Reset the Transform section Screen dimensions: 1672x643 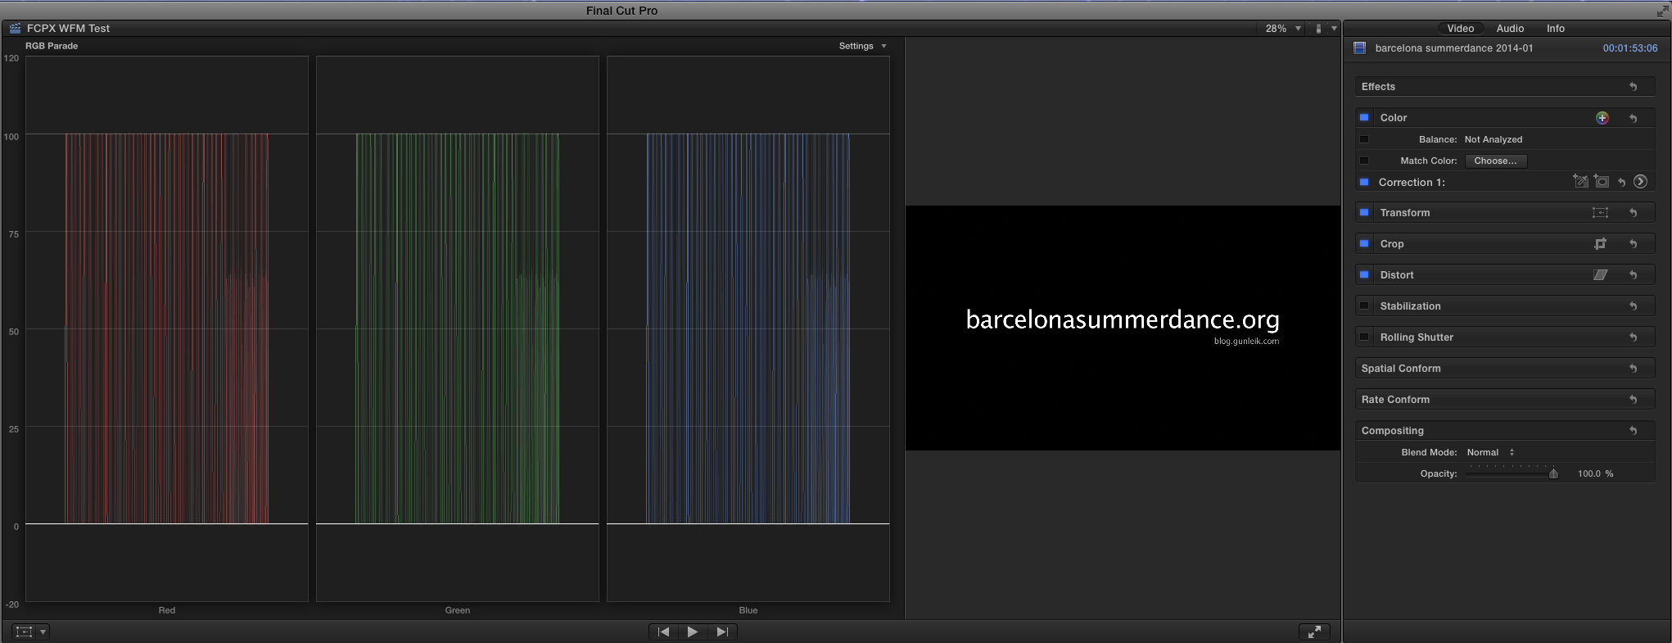click(x=1633, y=213)
